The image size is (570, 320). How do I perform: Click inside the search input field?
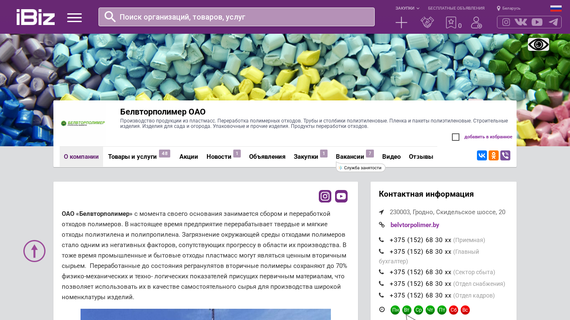pos(237,17)
